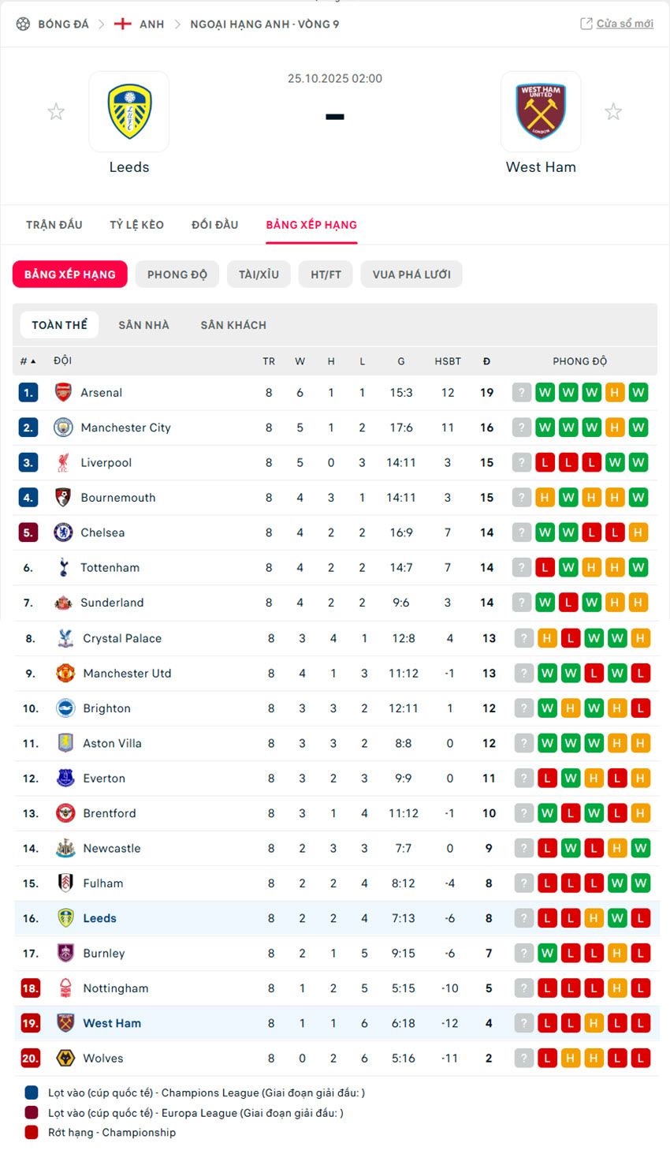670x1154 pixels.
Task: Click the West Ham club crest in header
Action: [541, 111]
